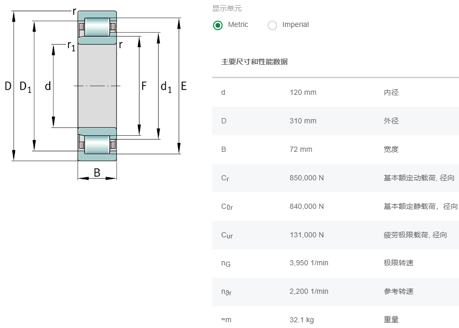Click the E dimension label in diagram
Viewport: 459px width, 328px height.
pos(184,86)
